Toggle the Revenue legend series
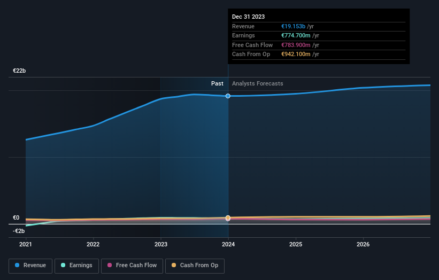 [x=30, y=266]
